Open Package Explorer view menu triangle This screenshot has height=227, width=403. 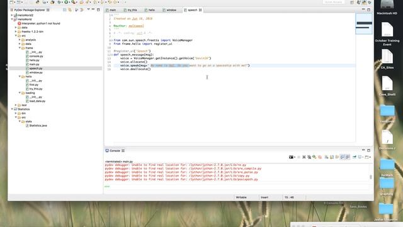88,9
